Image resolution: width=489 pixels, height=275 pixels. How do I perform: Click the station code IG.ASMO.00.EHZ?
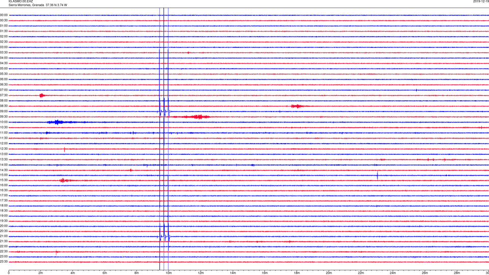pyautogui.click(x=20, y=2)
